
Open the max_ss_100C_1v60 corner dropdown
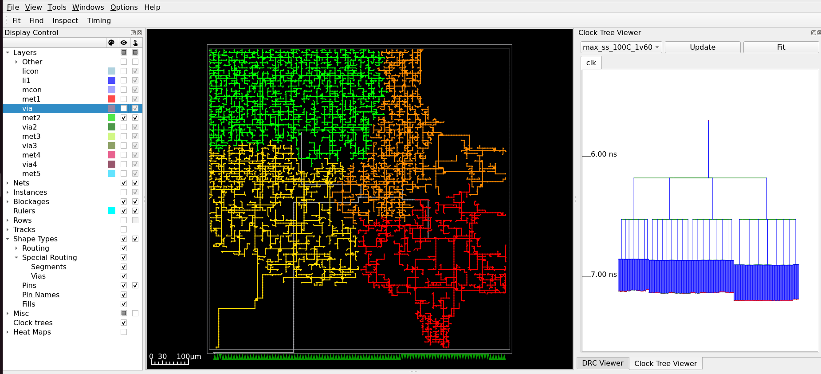tap(621, 47)
